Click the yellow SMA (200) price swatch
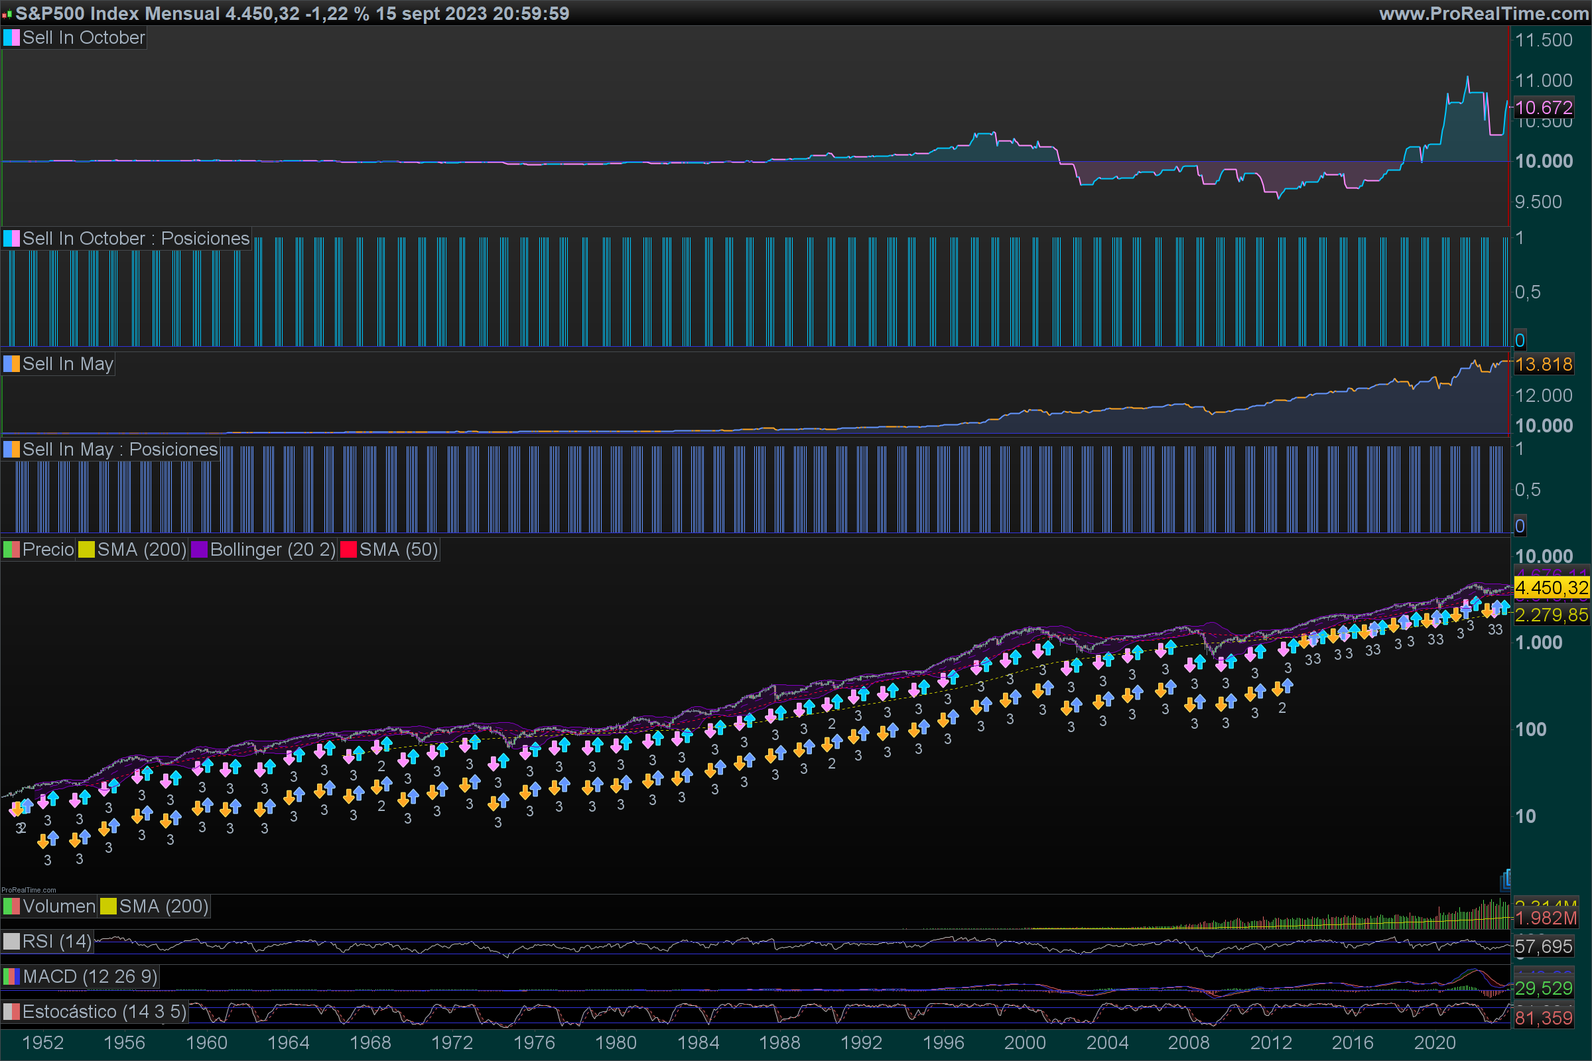The width and height of the screenshot is (1592, 1061). pos(87,550)
